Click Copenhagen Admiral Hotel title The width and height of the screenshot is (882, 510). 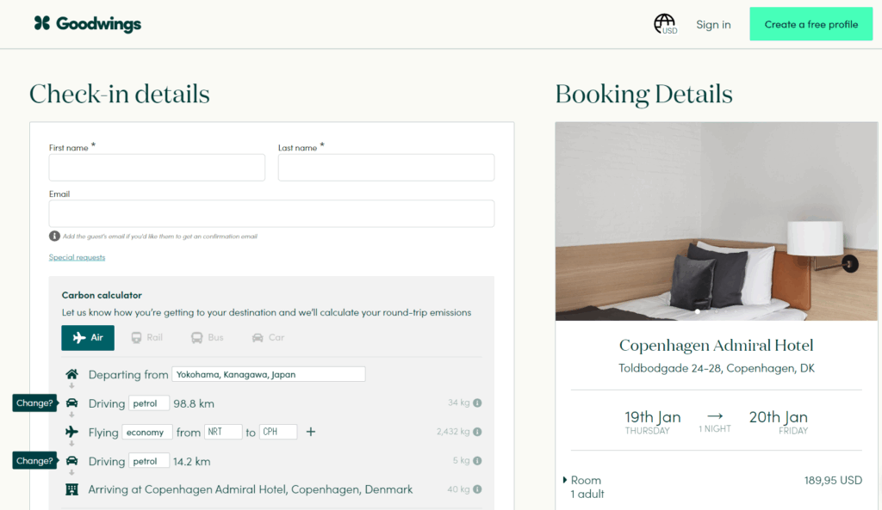tap(716, 346)
